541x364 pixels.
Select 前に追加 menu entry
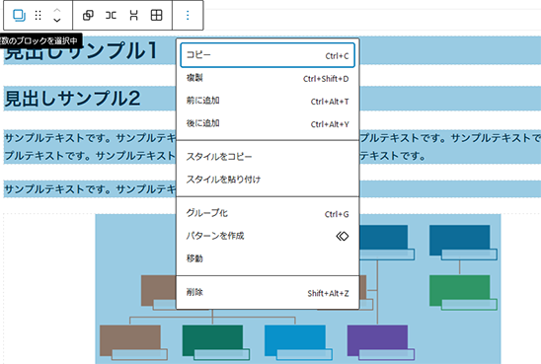[268, 101]
